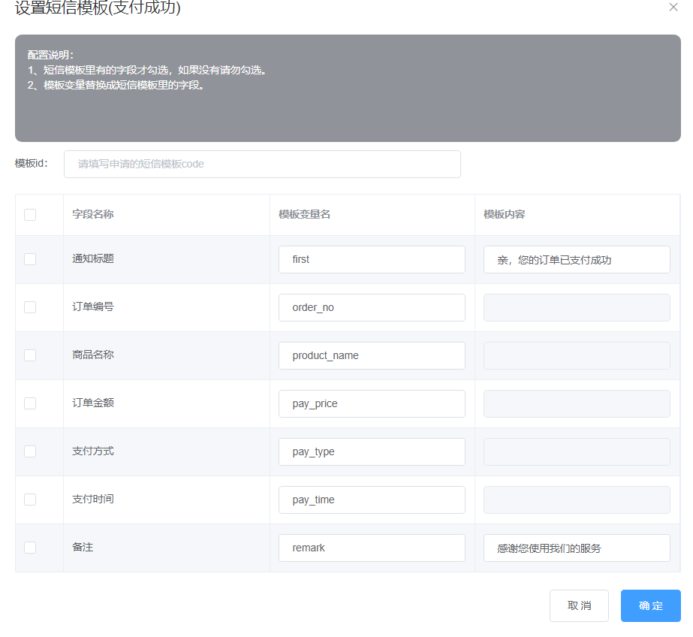Click the dialog title 设置短信模板(支付成功)
The height and width of the screenshot is (637, 693).
point(98,8)
